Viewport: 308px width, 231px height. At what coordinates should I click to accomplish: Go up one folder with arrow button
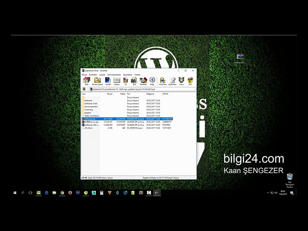84,89
